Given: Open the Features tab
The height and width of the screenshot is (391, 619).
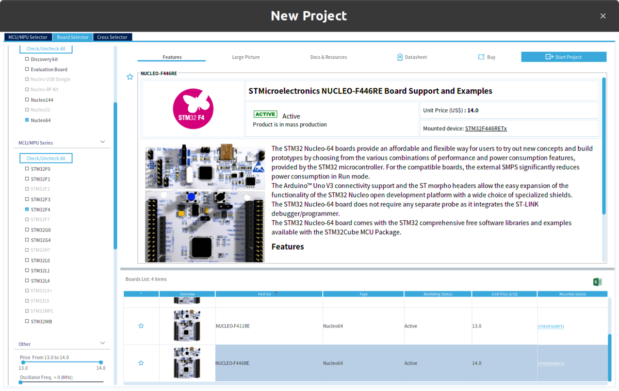Looking at the screenshot, I should pyautogui.click(x=172, y=57).
